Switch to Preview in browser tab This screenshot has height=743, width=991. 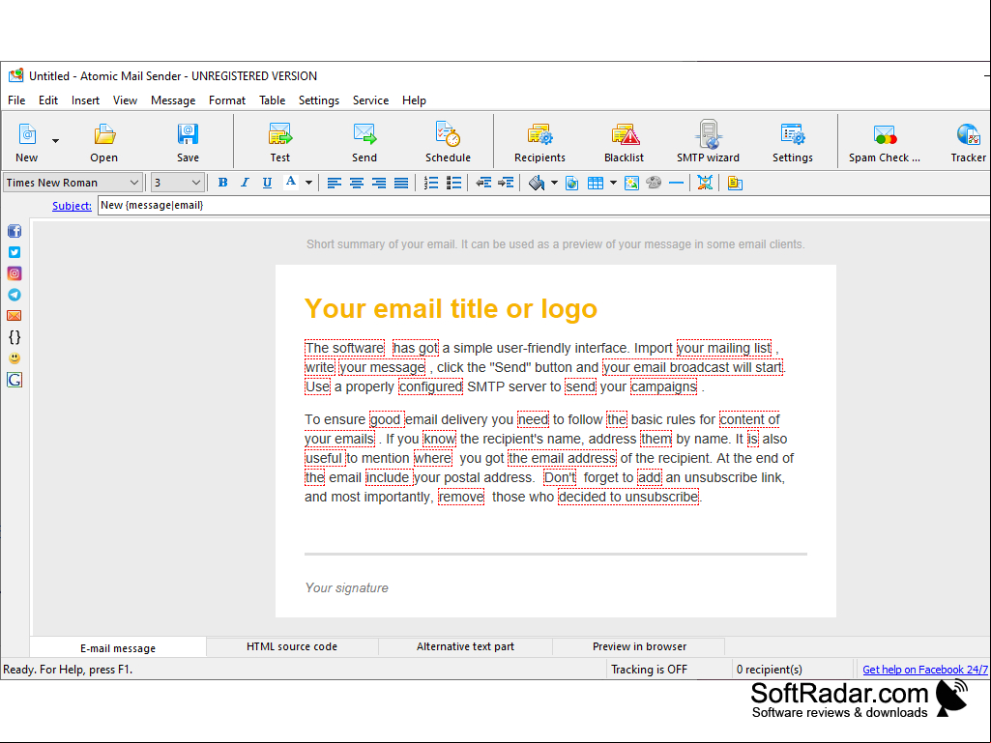[x=639, y=646]
